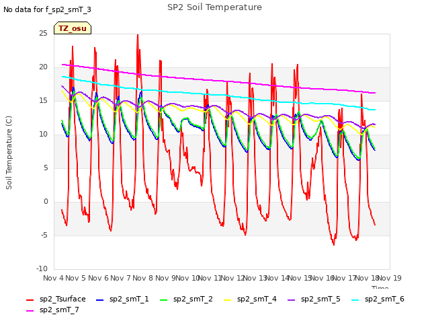Toggle sp2_smT_6 series in legend
The height and width of the screenshot is (323, 430).
pos(378,299)
